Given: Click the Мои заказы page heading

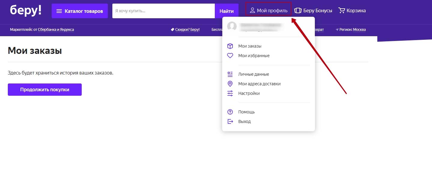Looking at the screenshot, I should (35, 51).
